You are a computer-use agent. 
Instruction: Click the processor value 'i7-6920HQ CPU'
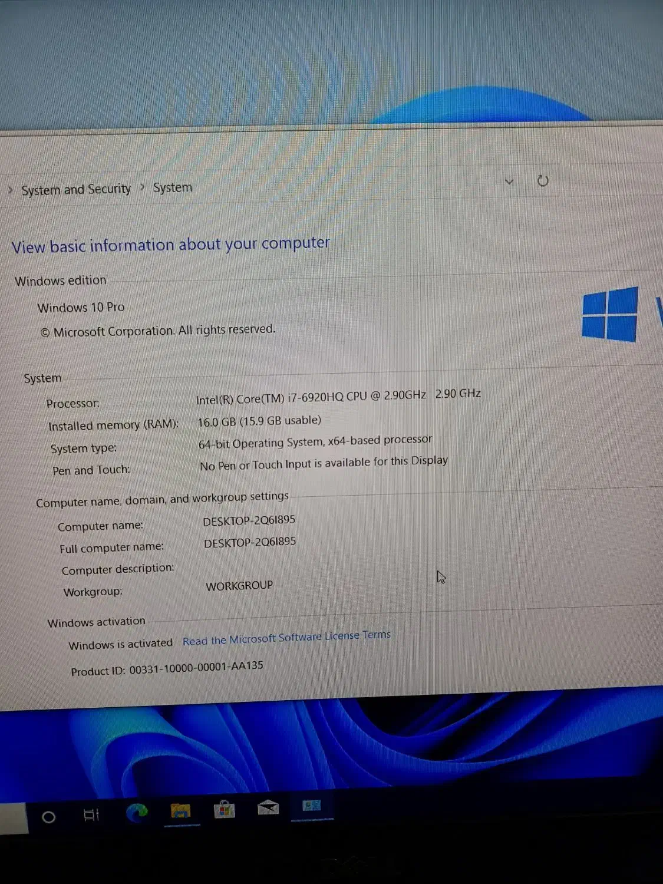click(x=328, y=397)
